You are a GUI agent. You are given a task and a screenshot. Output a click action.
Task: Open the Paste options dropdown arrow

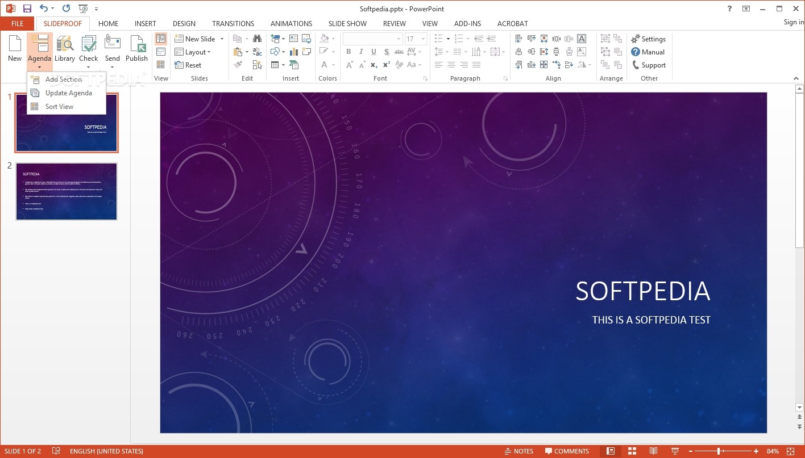pos(247,52)
